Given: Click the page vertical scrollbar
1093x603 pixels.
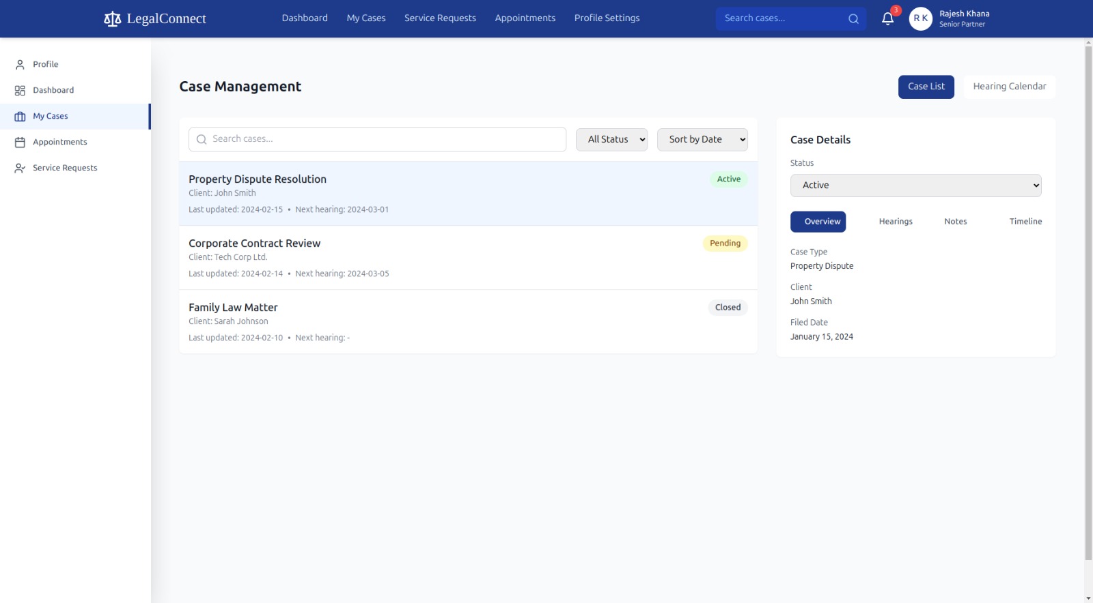Looking at the screenshot, I should tap(1088, 300).
